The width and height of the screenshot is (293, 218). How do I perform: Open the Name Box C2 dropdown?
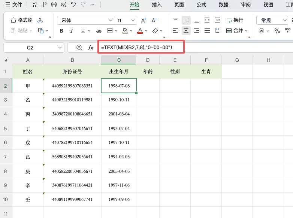(x=60, y=48)
